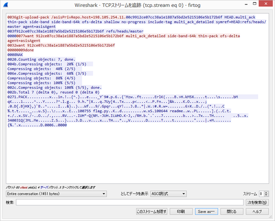This screenshot has height=221, width=275.
Task: Click the 閉じる close button
Action: click(x=231, y=211)
